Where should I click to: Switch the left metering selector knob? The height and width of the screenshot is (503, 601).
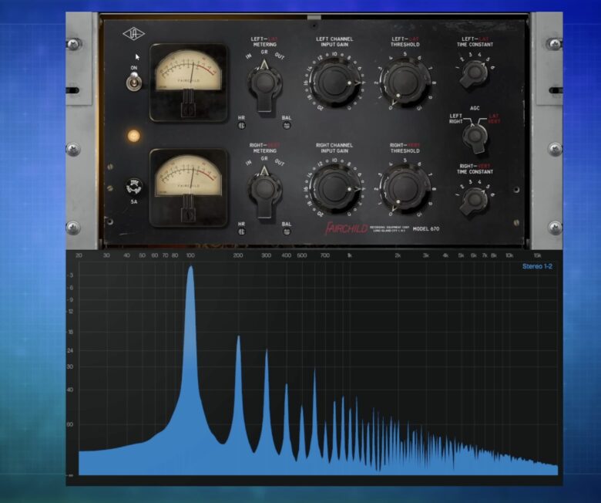[x=264, y=84]
